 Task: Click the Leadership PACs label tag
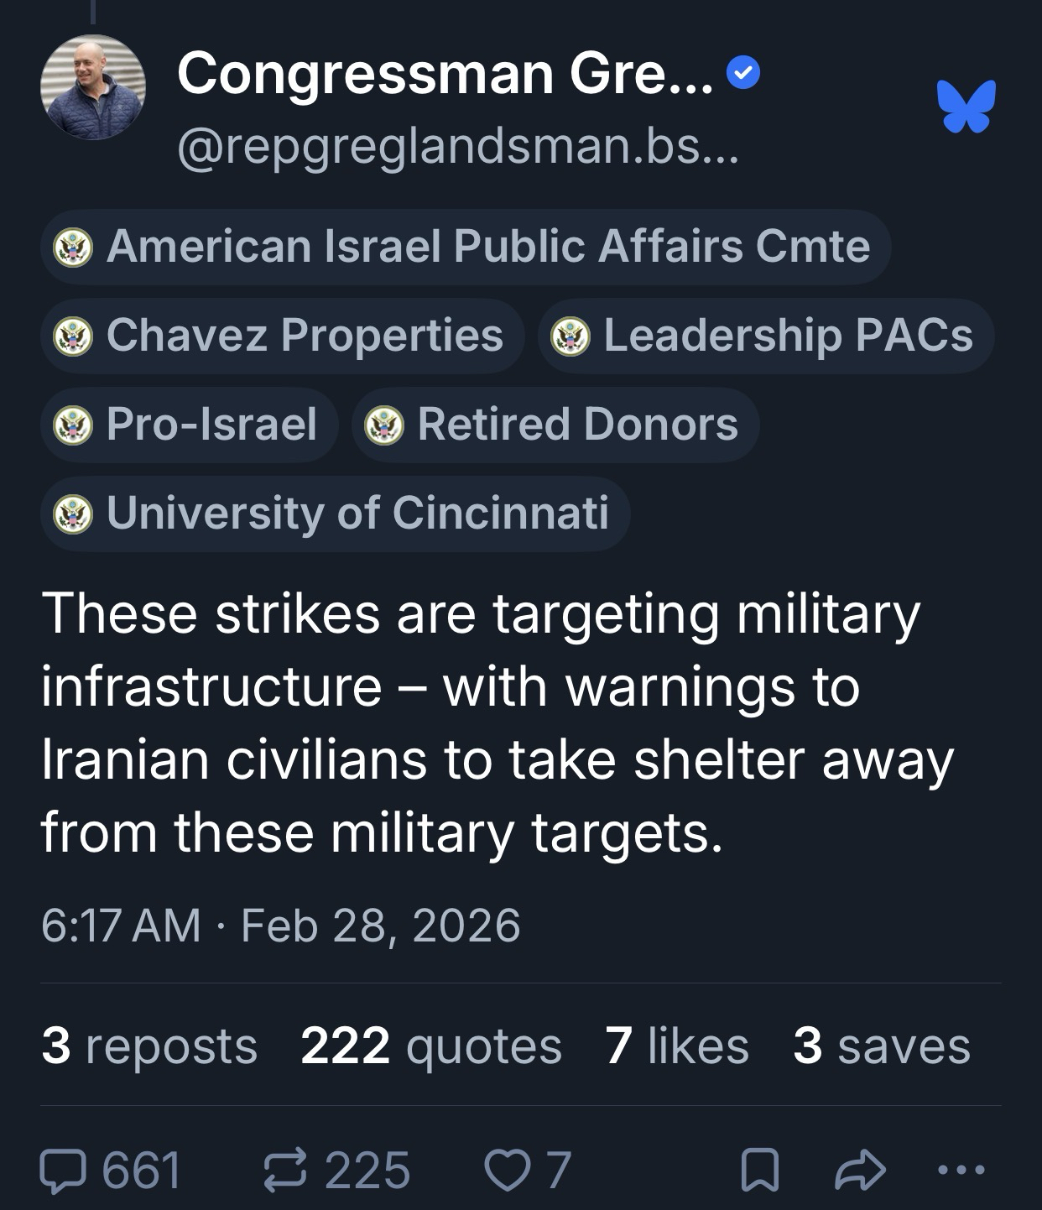765,336
